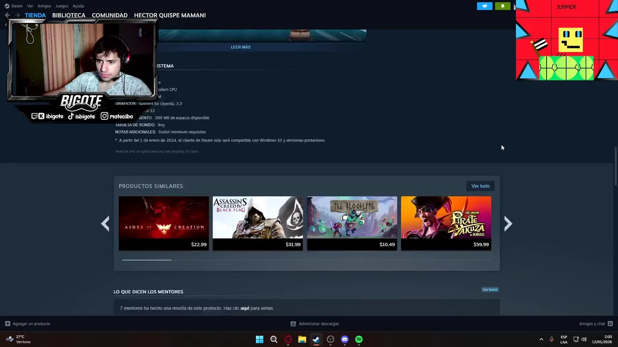Switch to the COMUNIDAD tab
The image size is (618, 347).
pyautogui.click(x=110, y=15)
